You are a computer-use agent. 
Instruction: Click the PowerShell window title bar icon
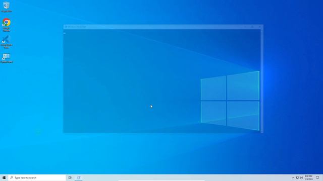(x=66, y=27)
